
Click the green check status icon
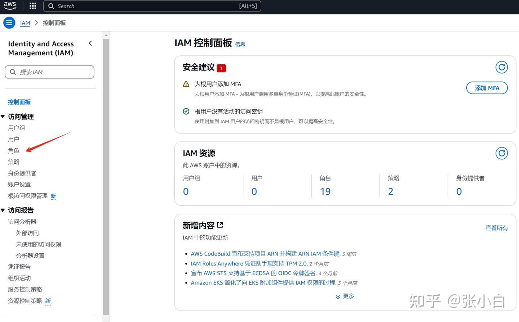(x=186, y=112)
